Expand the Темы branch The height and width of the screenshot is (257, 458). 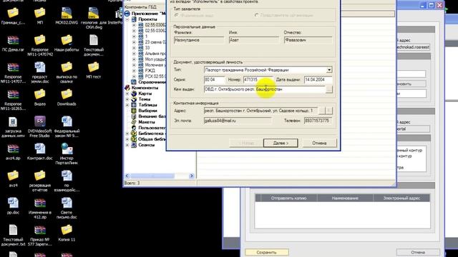(127, 99)
